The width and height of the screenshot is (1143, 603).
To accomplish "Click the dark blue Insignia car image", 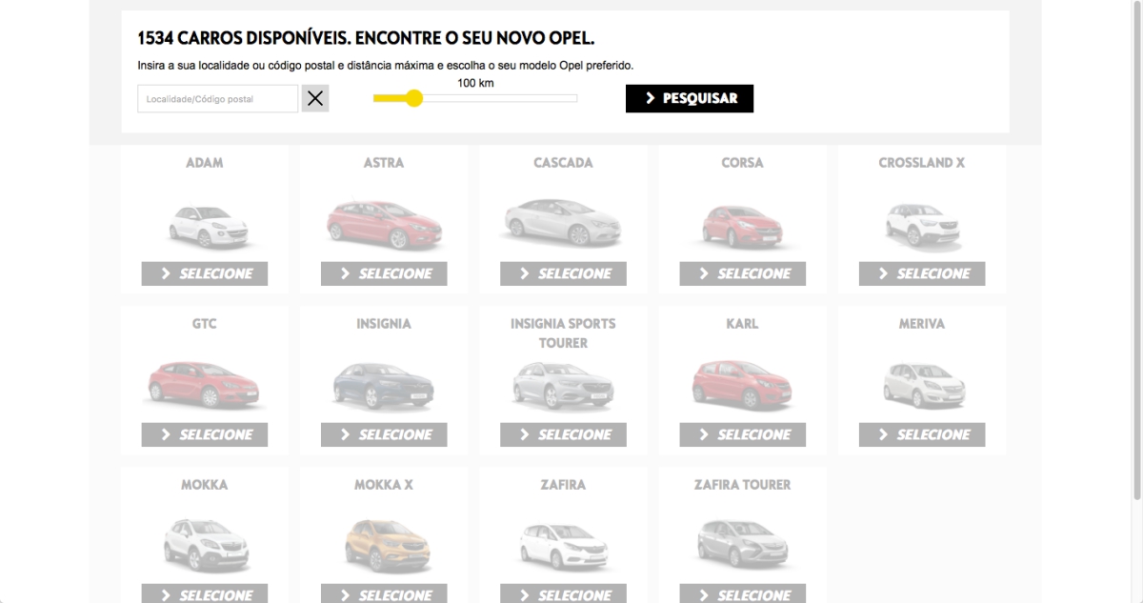I will tap(384, 386).
